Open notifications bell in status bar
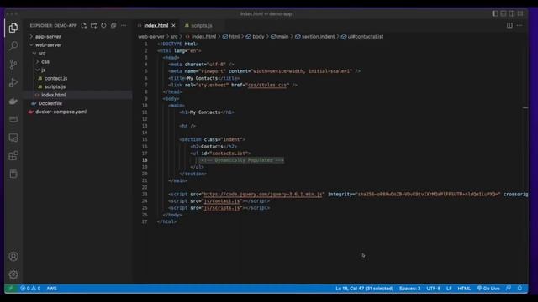The image size is (538, 302). tap(520, 289)
